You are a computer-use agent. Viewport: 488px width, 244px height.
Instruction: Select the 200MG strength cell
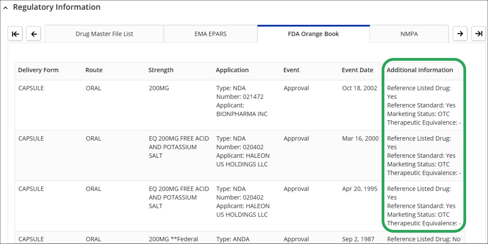(159, 88)
